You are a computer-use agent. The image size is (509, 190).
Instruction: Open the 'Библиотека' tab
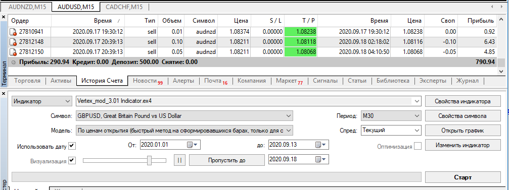tap(393, 81)
